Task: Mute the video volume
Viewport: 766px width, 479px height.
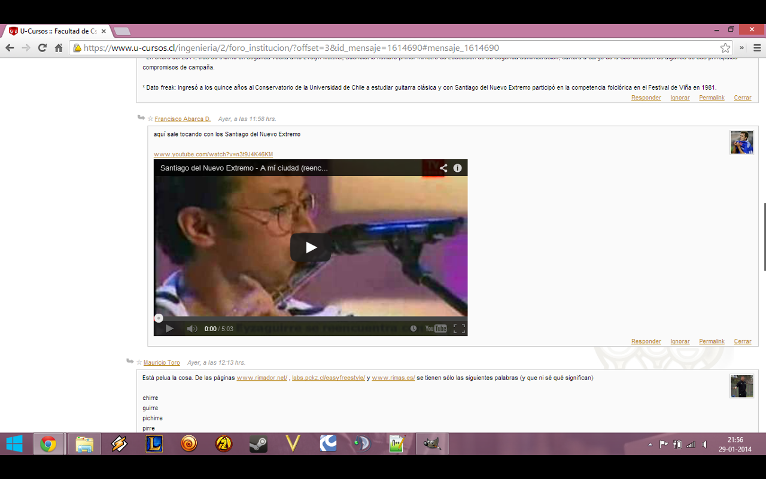Action: pos(192,329)
